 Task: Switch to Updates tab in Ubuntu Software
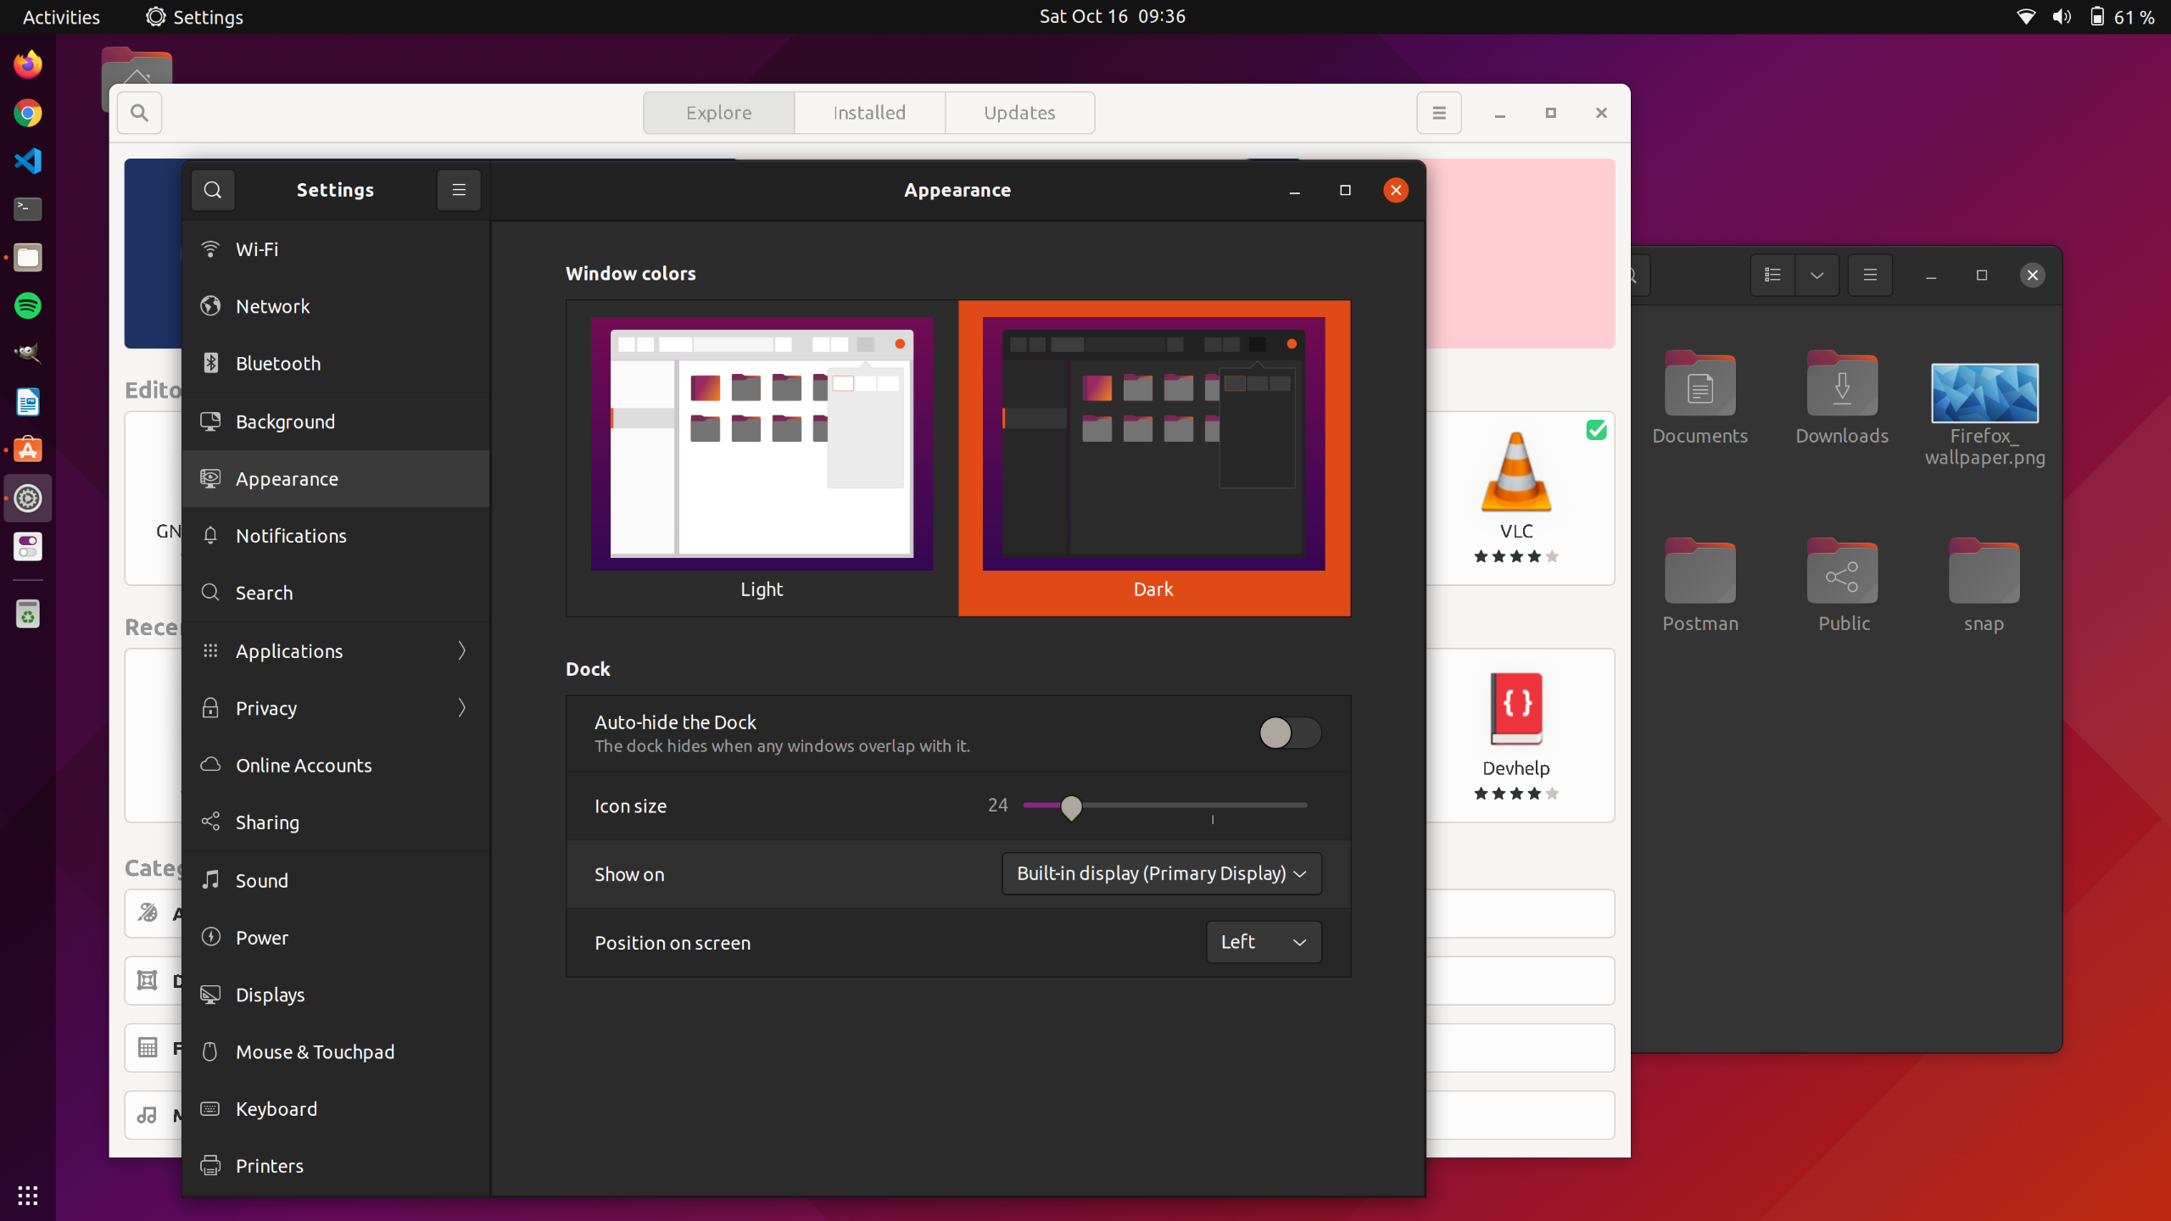click(x=1019, y=113)
